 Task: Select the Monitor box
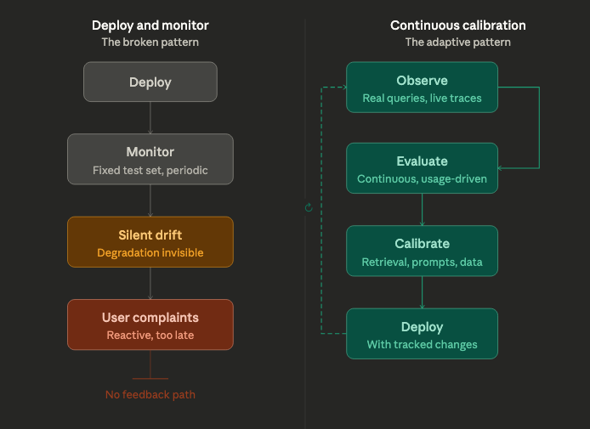click(x=150, y=159)
